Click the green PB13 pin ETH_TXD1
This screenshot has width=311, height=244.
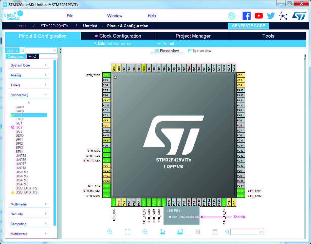[241, 191]
